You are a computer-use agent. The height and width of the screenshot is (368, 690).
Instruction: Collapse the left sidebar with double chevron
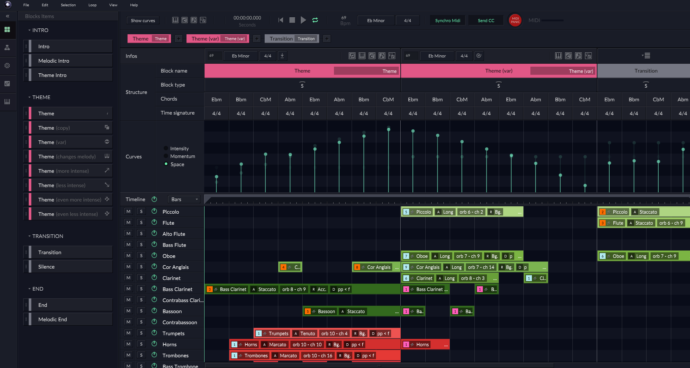click(x=7, y=16)
